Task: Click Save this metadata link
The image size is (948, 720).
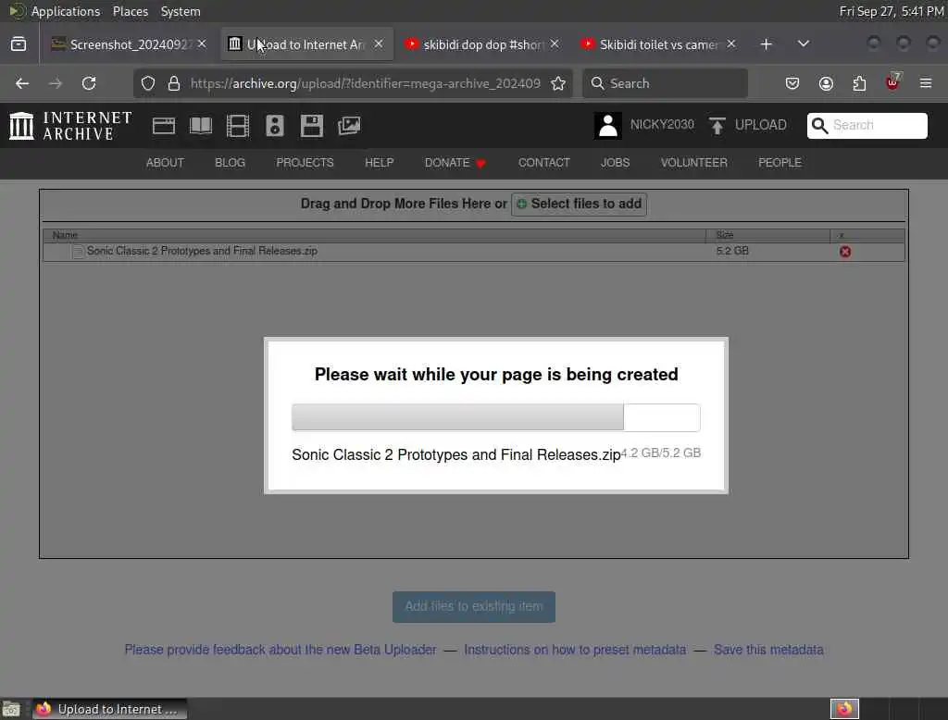Action: click(x=768, y=650)
